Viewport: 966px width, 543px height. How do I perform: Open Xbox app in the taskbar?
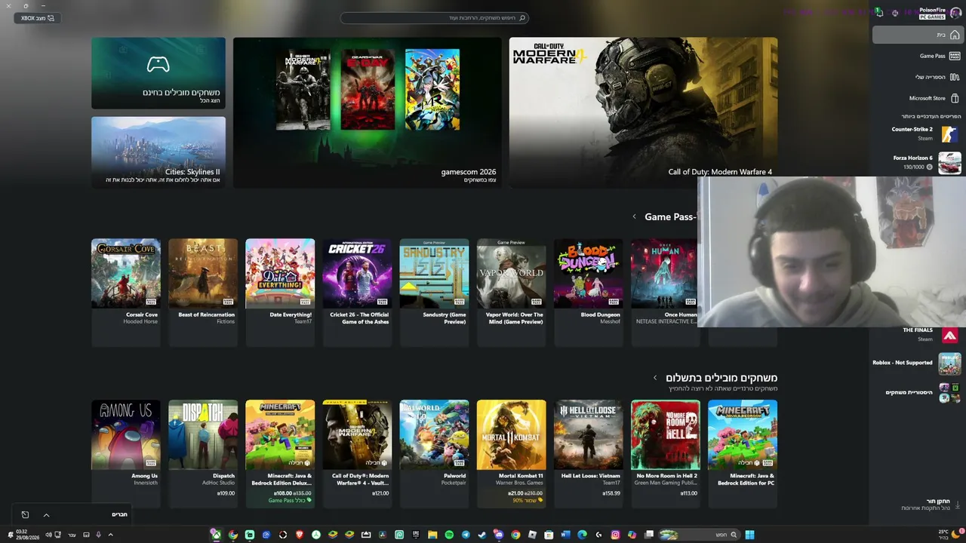tap(217, 535)
